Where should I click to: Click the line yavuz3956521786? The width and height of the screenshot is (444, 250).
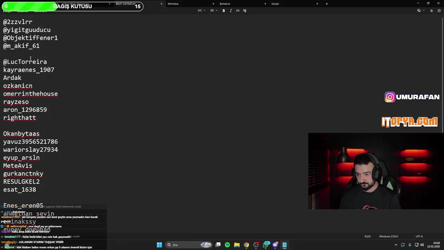point(31,142)
